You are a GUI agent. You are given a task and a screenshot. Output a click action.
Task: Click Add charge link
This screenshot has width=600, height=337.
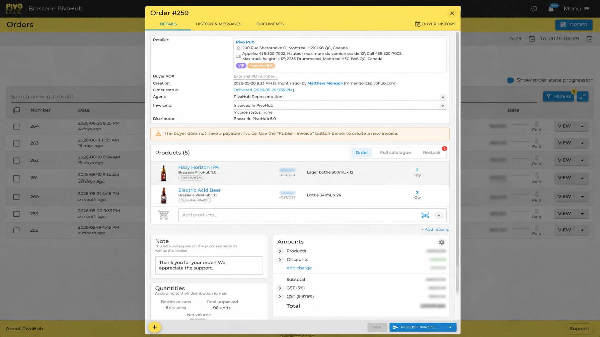tap(299, 268)
